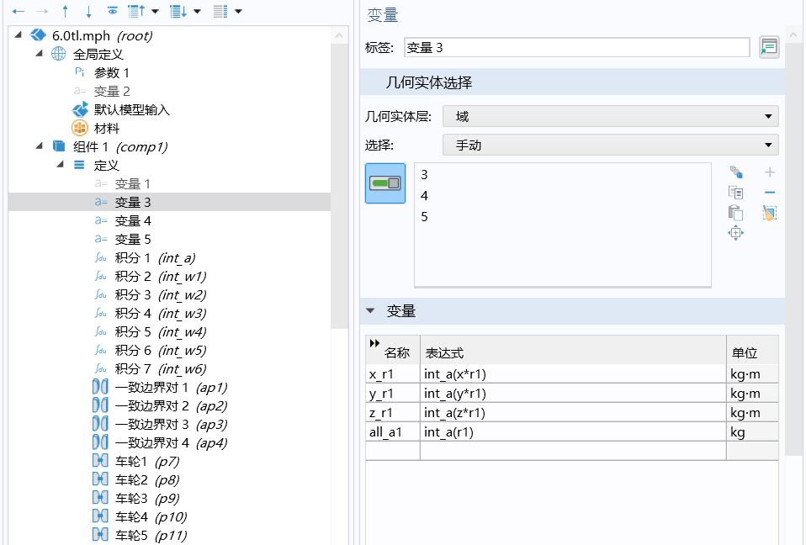Select 车轮5 (p11) in tree

click(151, 535)
